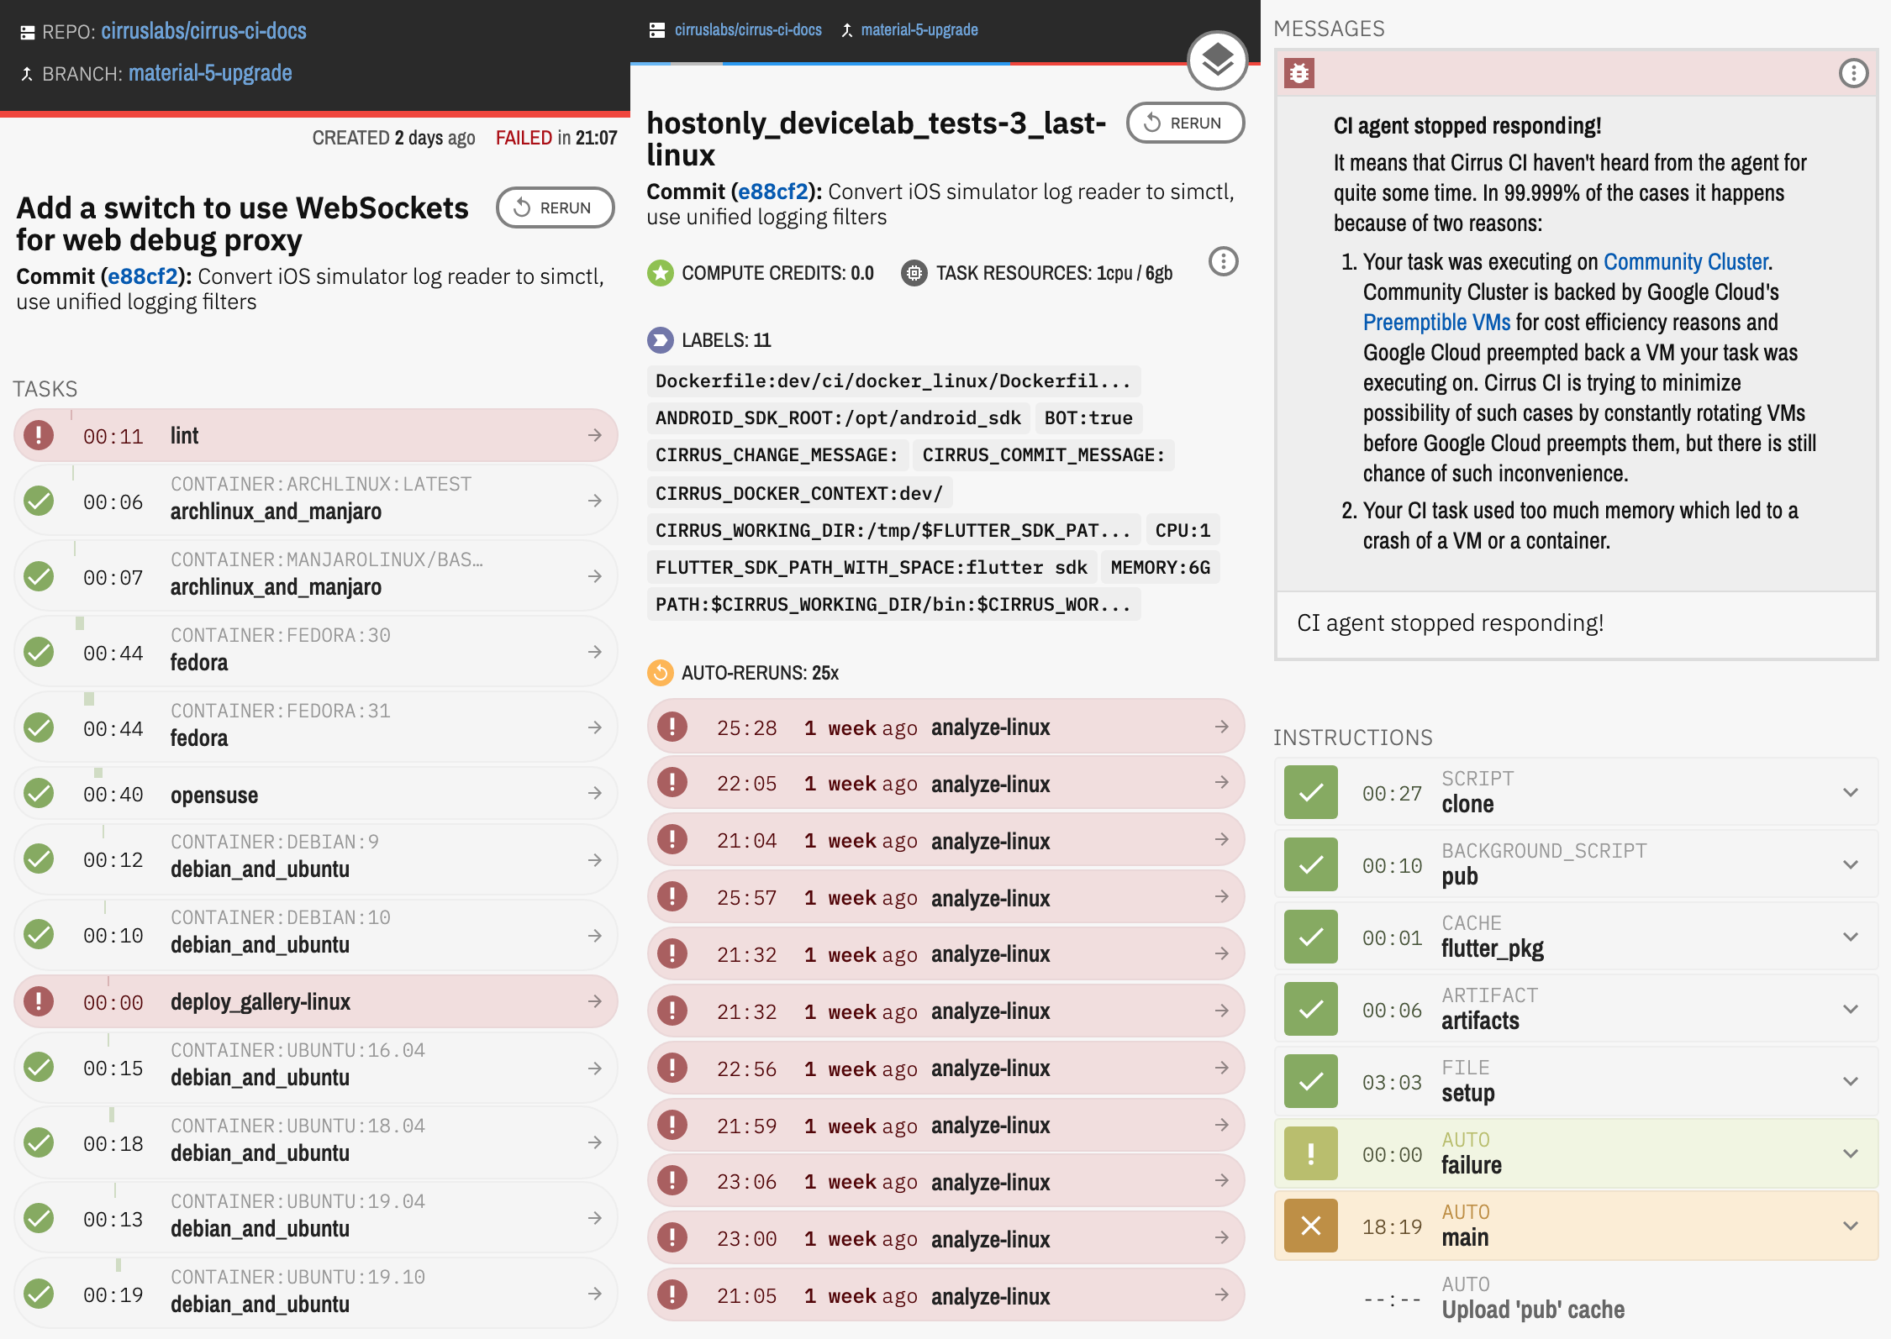Rerun the hostonly_devicelab_tests task
The height and width of the screenshot is (1339, 1891).
click(1184, 123)
